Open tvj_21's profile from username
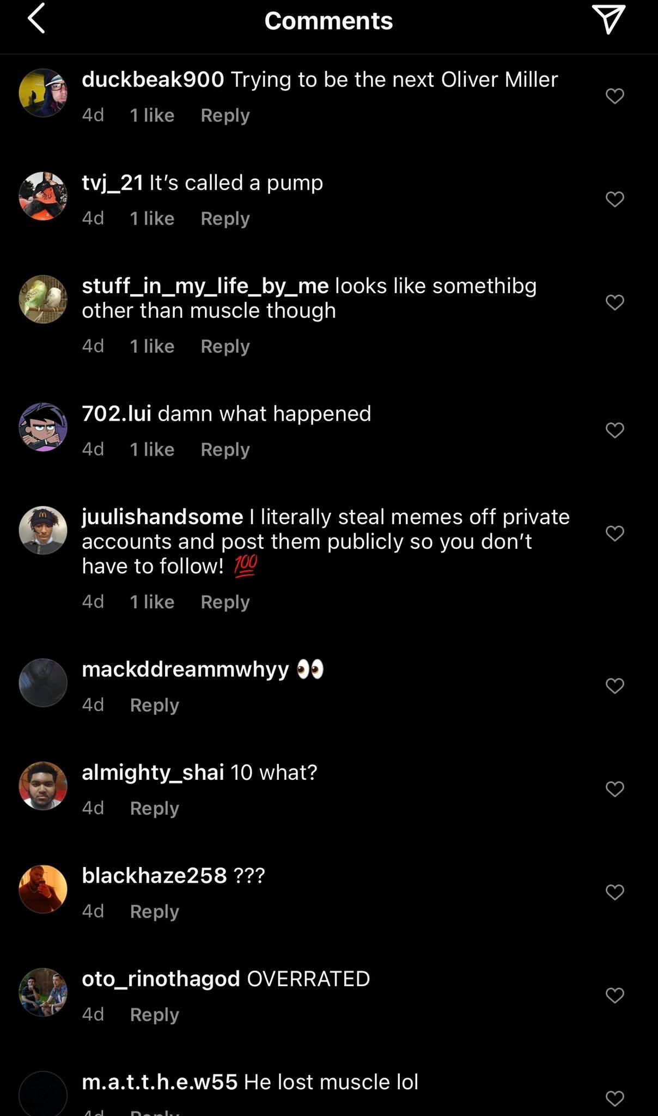 [x=112, y=183]
